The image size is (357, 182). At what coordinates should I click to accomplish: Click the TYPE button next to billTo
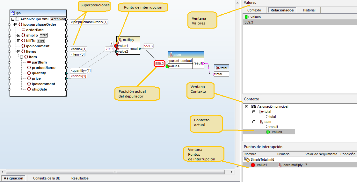(x=41, y=41)
